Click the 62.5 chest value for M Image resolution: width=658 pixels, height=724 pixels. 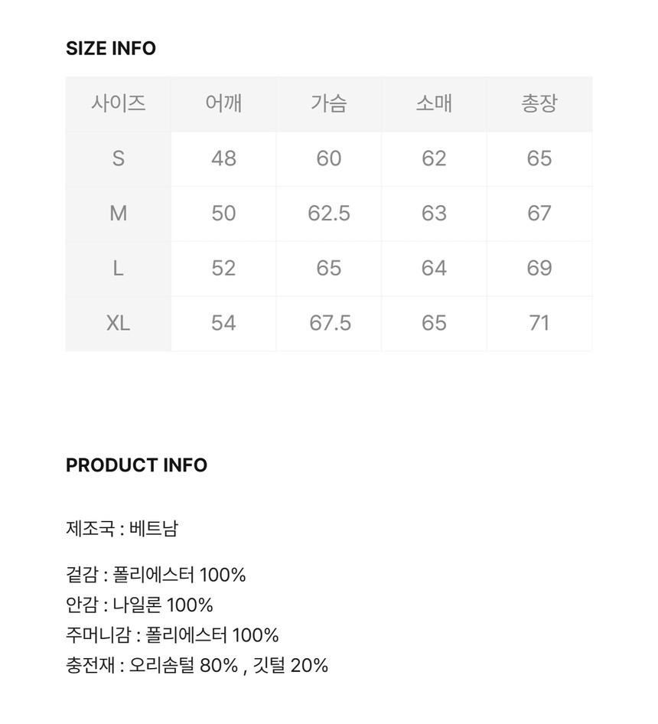[329, 214]
